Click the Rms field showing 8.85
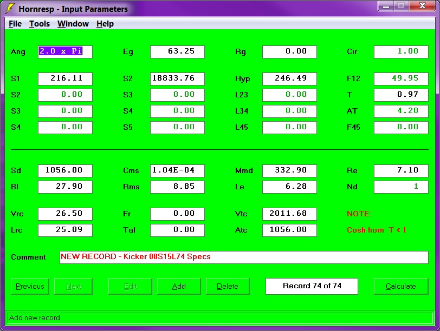Viewport: 440px width, 331px height. (177, 187)
